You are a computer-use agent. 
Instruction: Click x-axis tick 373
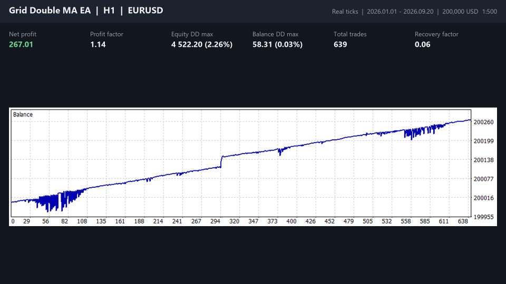(273, 221)
